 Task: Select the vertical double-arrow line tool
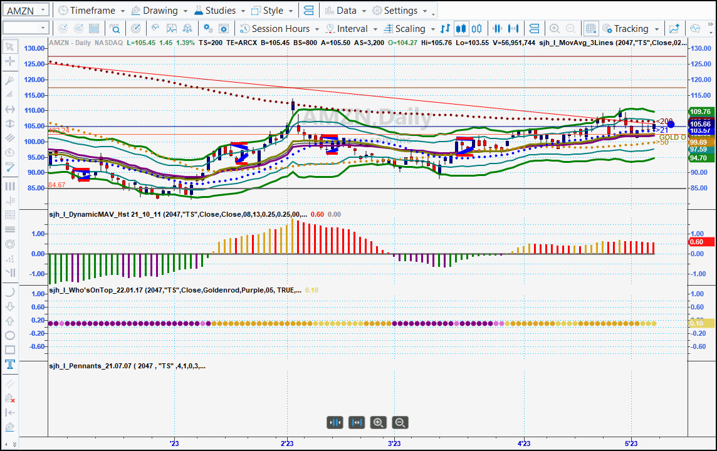coord(9,124)
